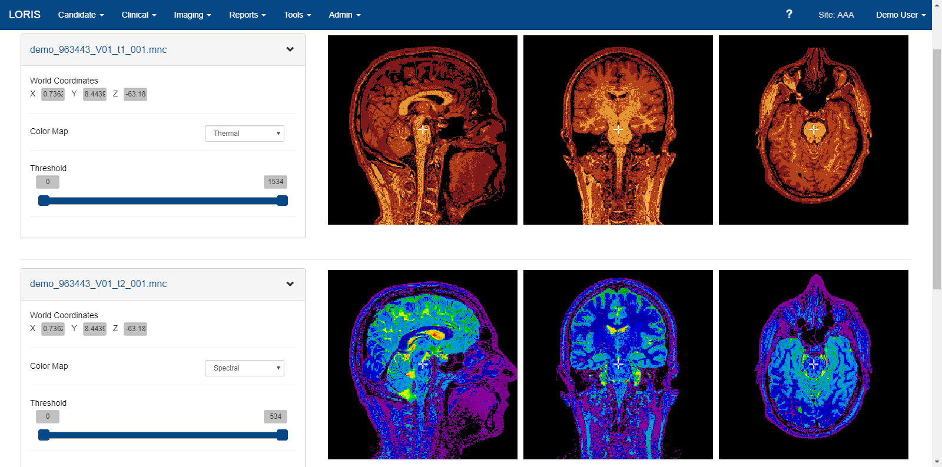Click the left handle of t2 threshold slider
The width and height of the screenshot is (942, 467).
pos(44,435)
